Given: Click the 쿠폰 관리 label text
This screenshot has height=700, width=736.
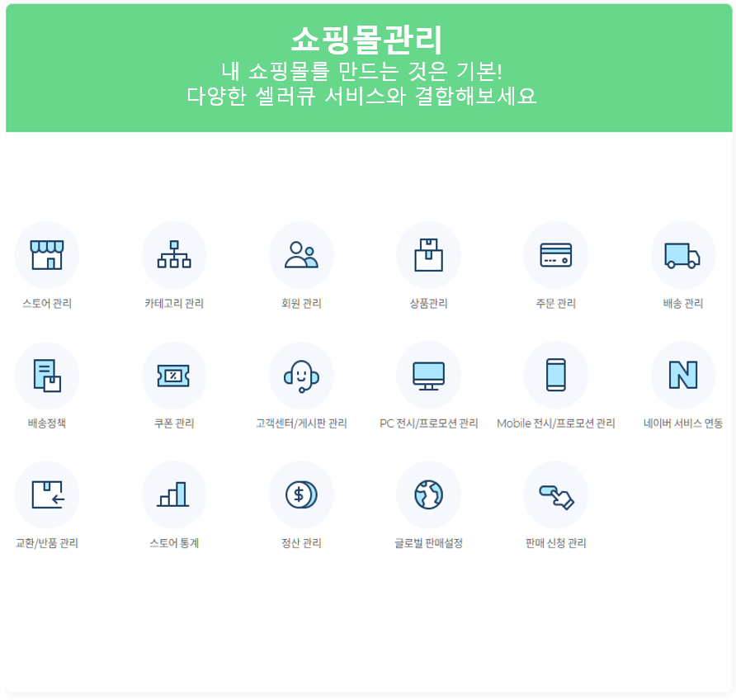Looking at the screenshot, I should pyautogui.click(x=174, y=423).
